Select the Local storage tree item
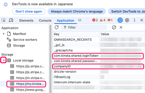 click(x=23, y=60)
